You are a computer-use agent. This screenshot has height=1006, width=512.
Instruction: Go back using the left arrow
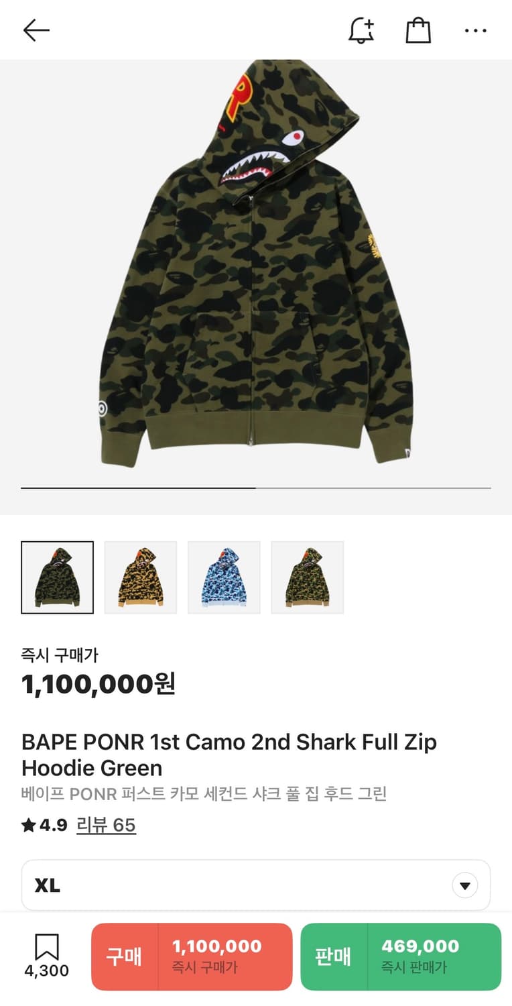(36, 30)
